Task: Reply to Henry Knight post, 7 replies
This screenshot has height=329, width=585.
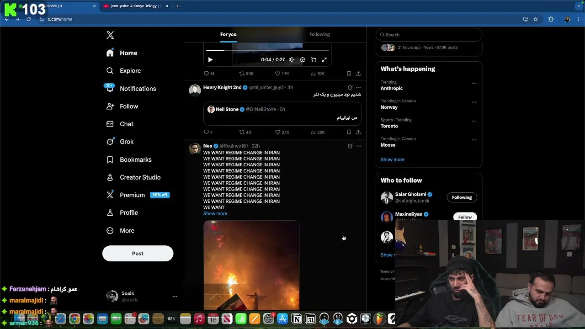Action: 208,132
